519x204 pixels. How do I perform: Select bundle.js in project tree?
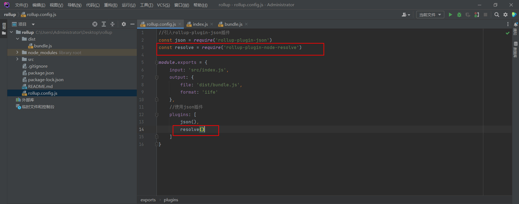(x=43, y=46)
